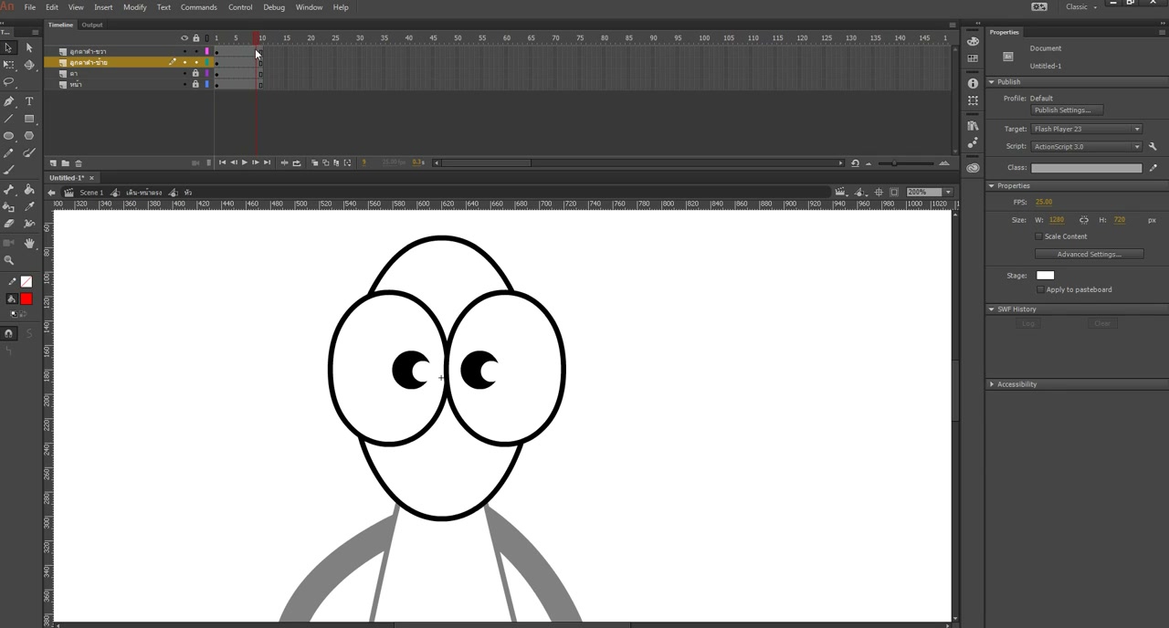Enable the Scale Content checkbox

(1038, 236)
